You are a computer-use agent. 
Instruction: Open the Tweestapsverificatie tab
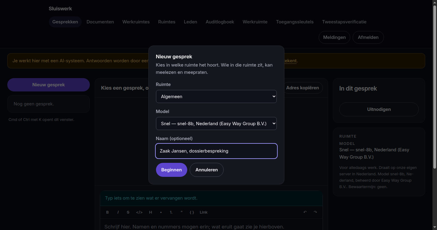click(x=344, y=22)
